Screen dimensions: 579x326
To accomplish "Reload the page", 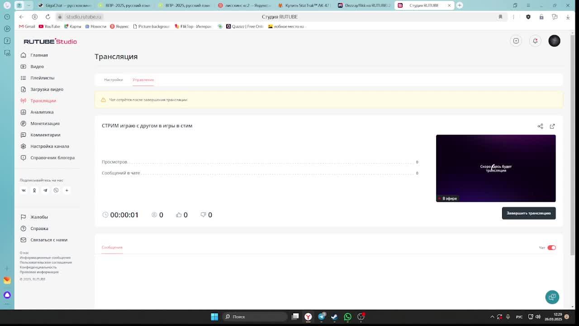I will pos(47,17).
